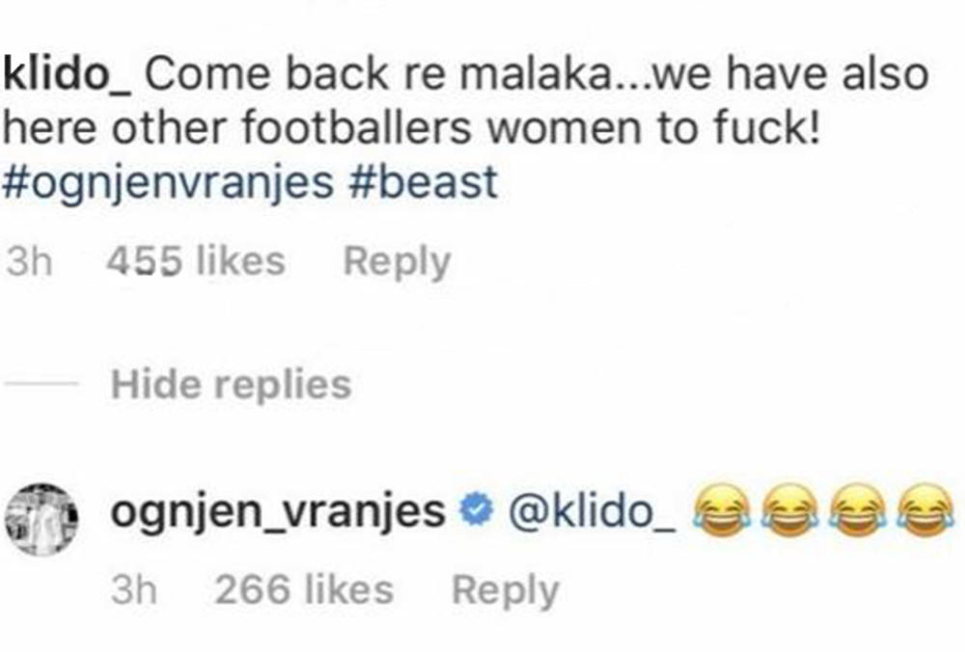Click ognjen_vranjes profile picture avatar
The image size is (965, 652).
tap(41, 519)
